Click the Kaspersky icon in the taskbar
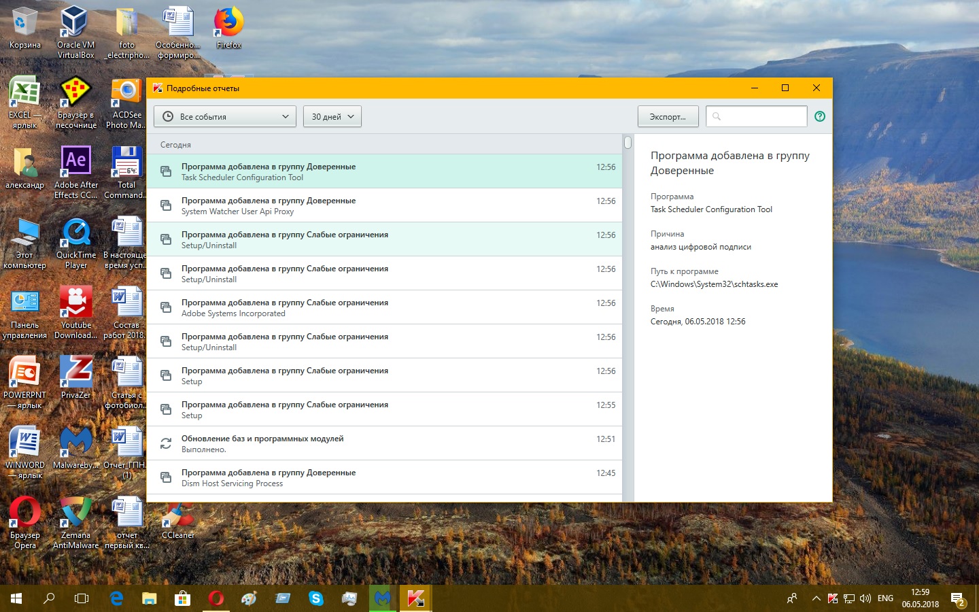Screen dimensions: 979x612 [x=415, y=598]
